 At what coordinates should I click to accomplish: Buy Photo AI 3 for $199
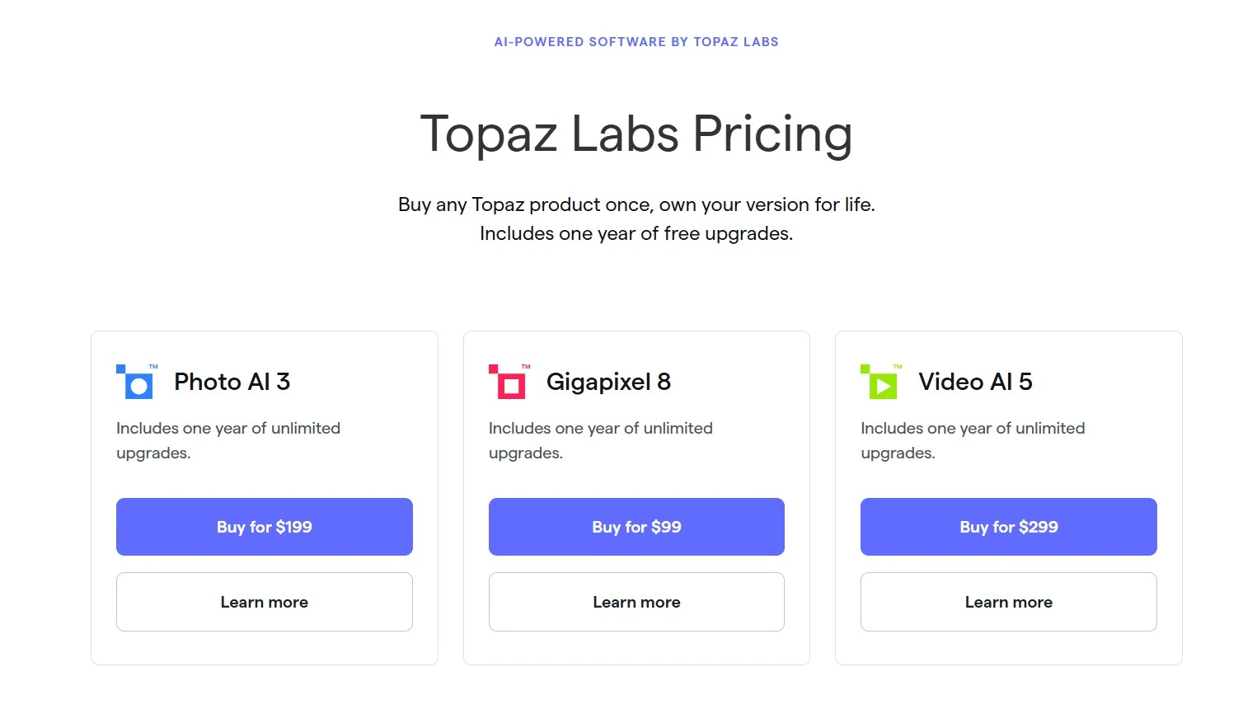coord(265,527)
